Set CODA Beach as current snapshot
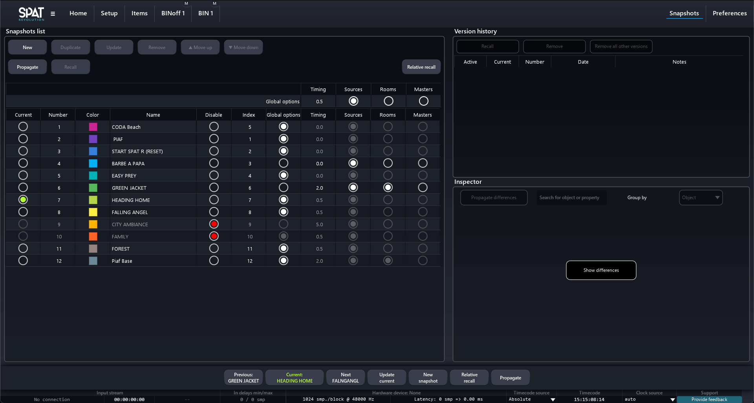This screenshot has height=403, width=754. (23, 127)
